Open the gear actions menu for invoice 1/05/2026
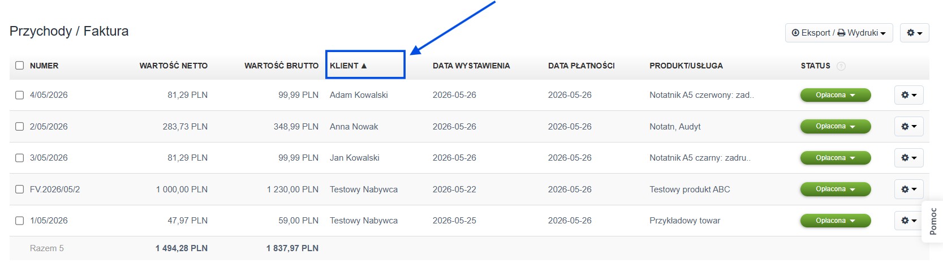Viewport: 943px width, 267px height. tap(908, 221)
